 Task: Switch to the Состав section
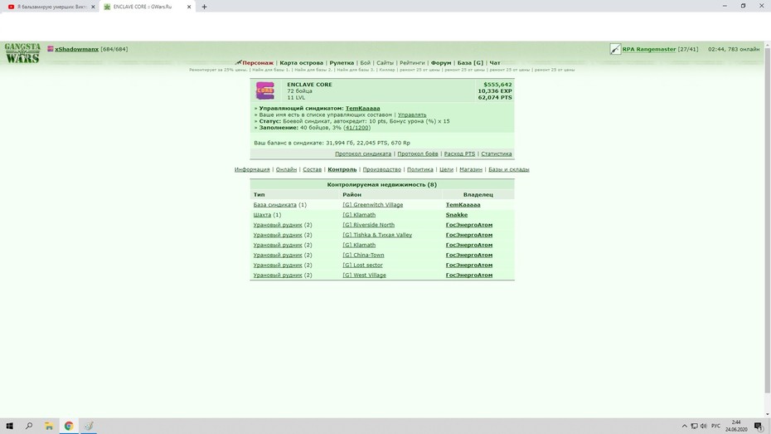tap(312, 169)
